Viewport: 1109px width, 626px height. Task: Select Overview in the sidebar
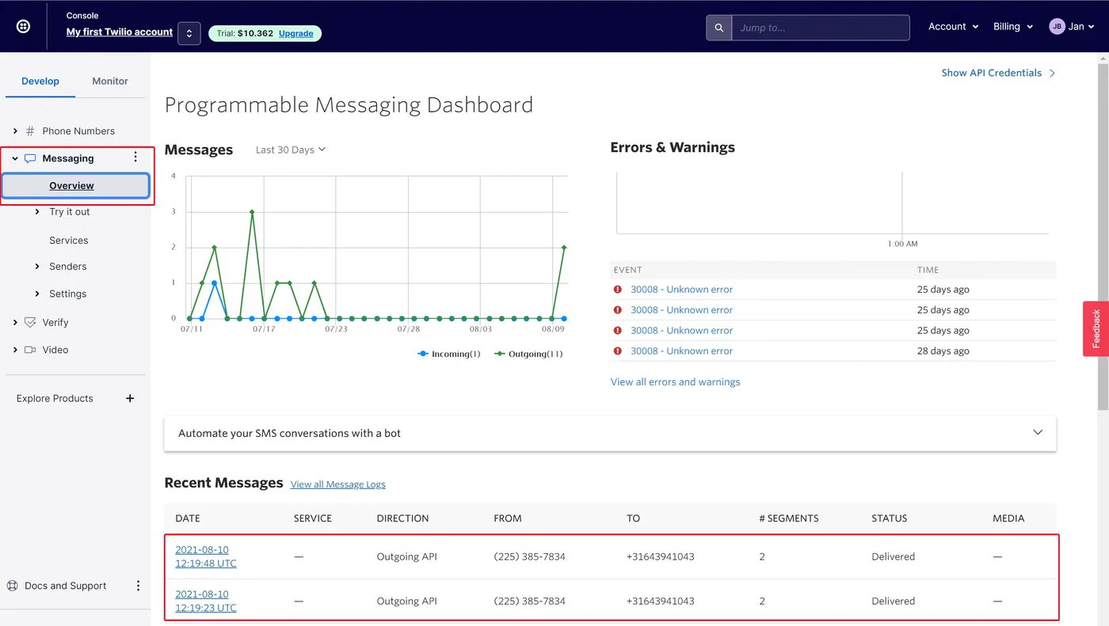(x=75, y=186)
